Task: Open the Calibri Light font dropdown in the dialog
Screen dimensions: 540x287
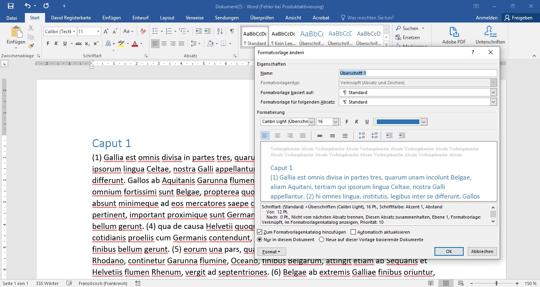Action: tap(312, 122)
